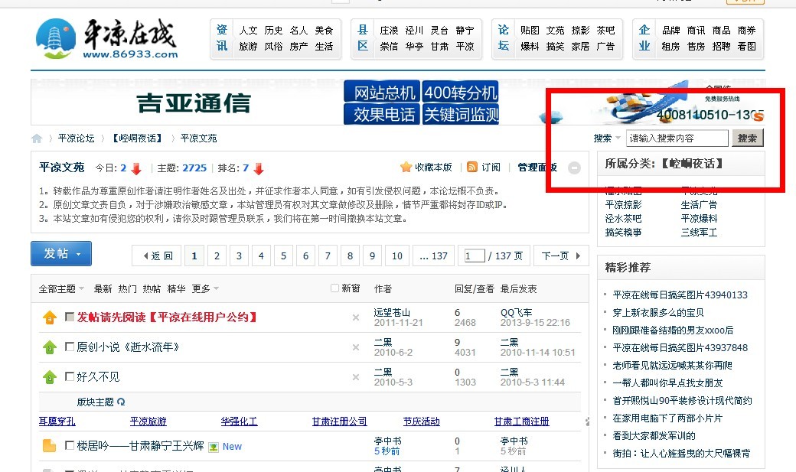Click the 网站总机 banner button
The width and height of the screenshot is (796, 472).
tap(382, 92)
